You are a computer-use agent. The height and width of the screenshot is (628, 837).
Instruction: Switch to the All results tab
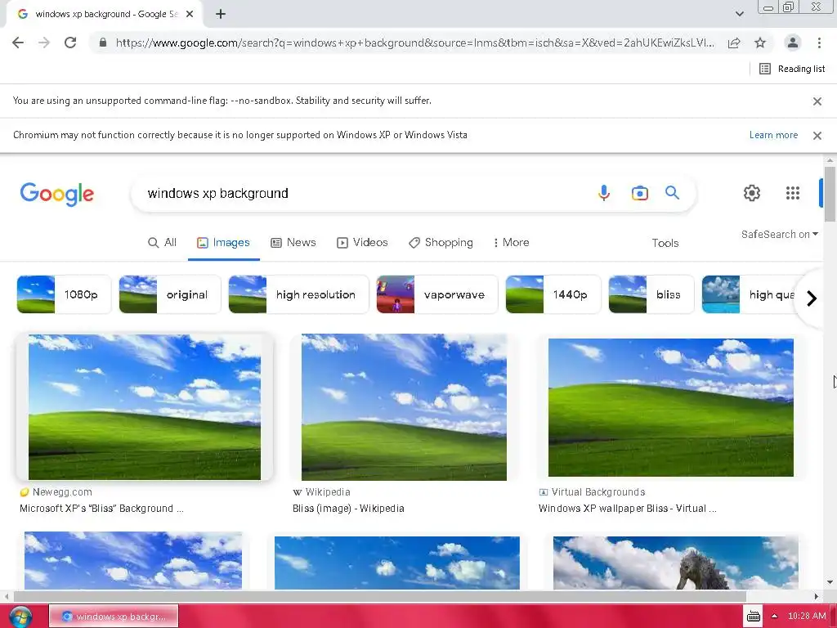pos(162,242)
